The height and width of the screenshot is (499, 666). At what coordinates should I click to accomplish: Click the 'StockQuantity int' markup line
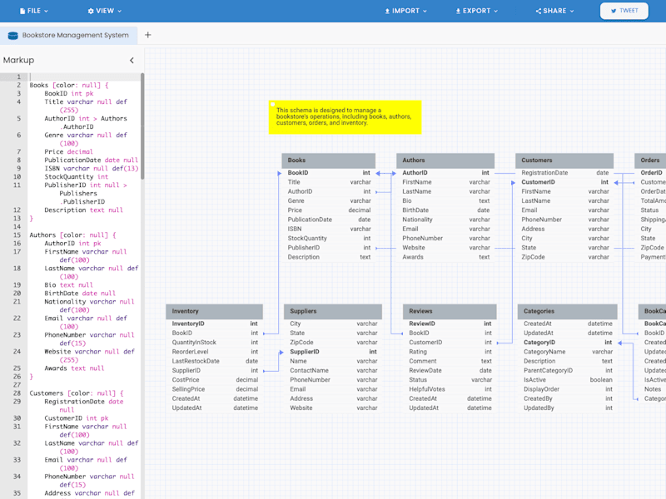(x=76, y=177)
